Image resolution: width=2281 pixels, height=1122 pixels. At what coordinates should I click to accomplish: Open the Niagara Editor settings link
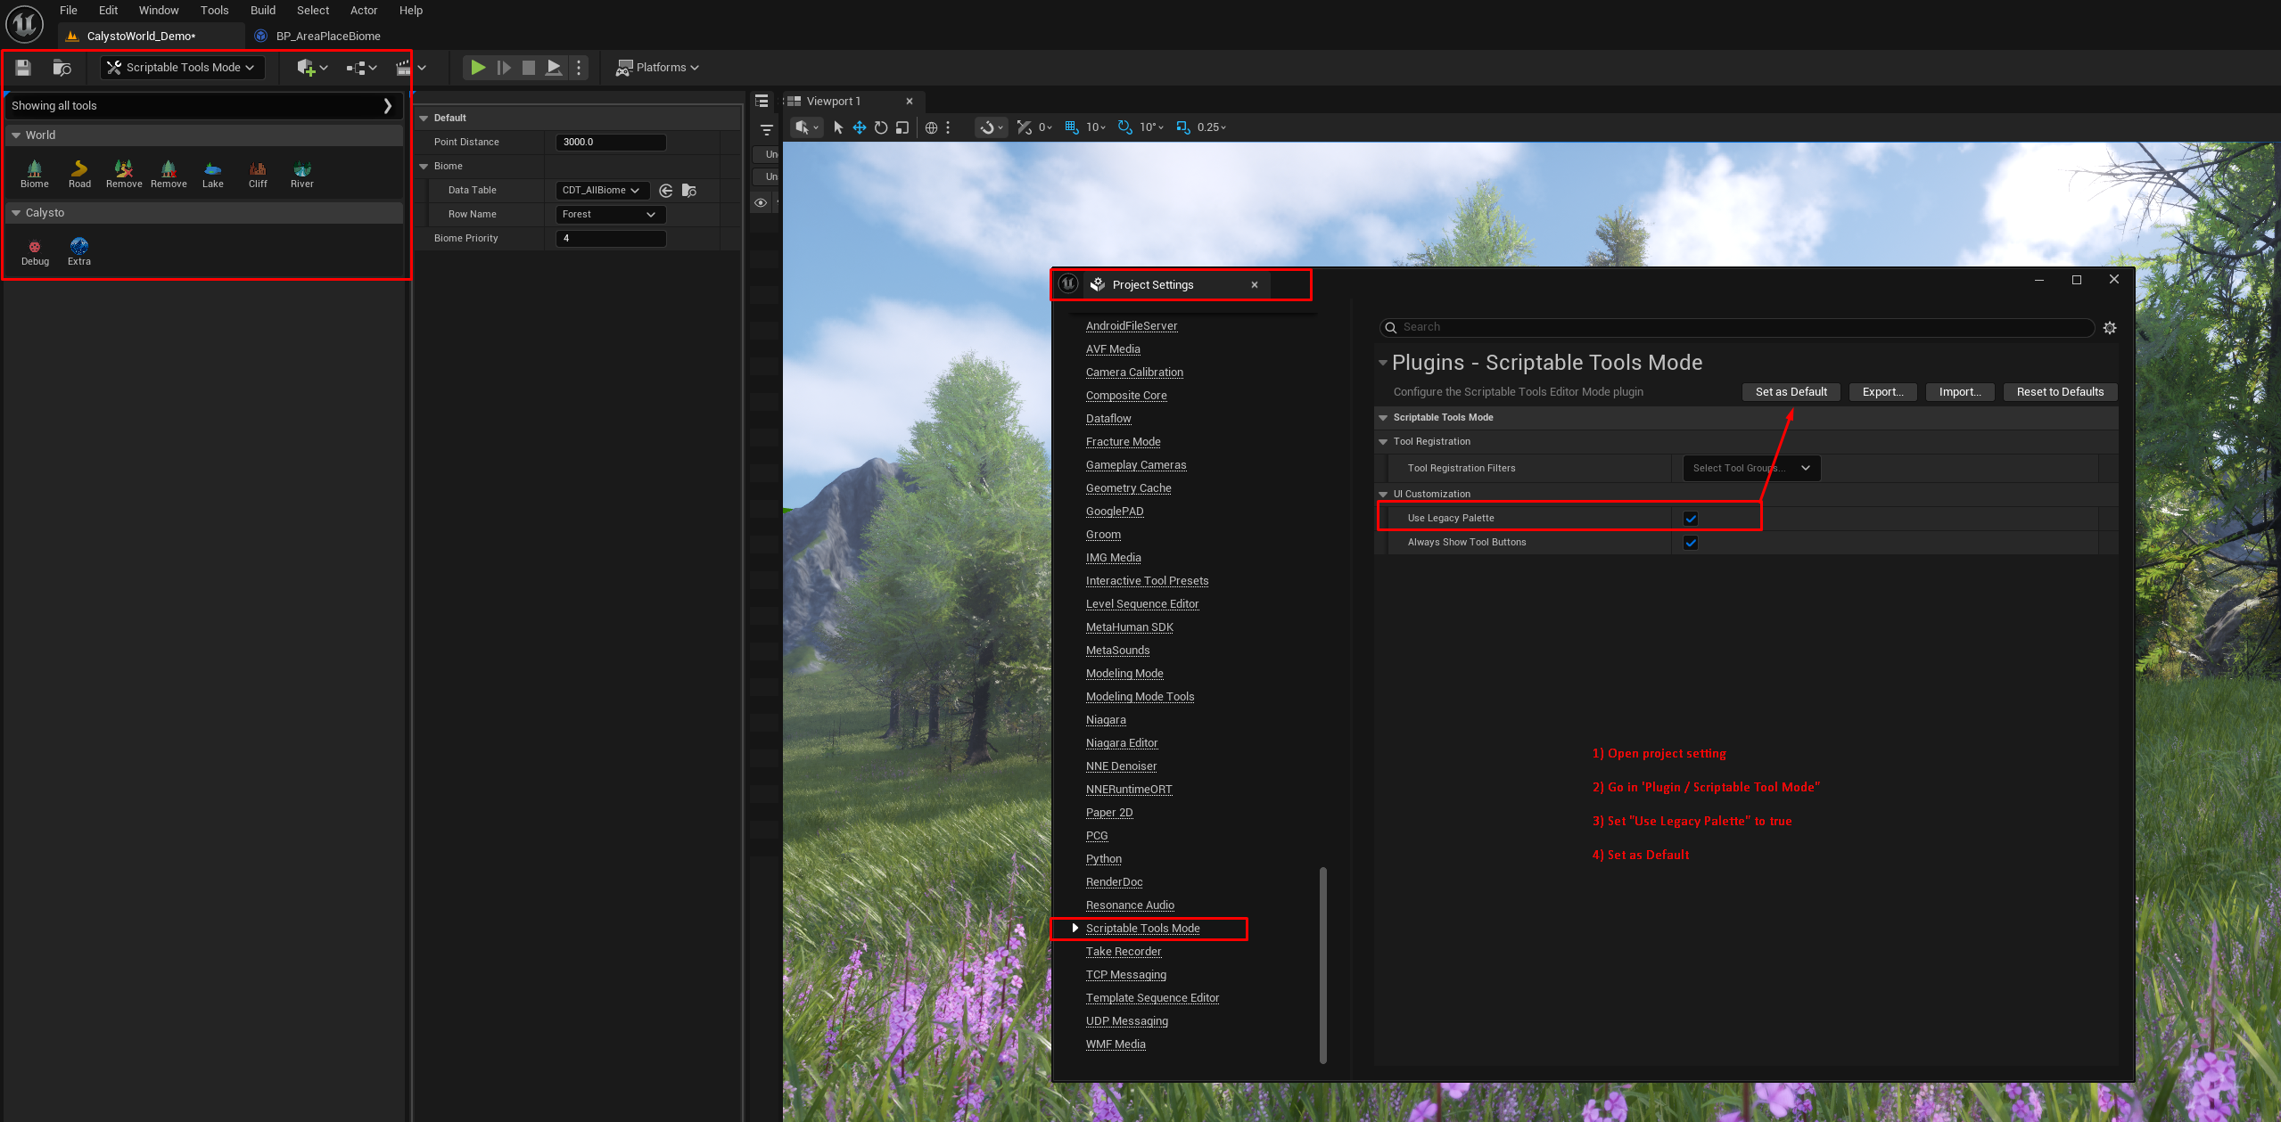[x=1121, y=743]
